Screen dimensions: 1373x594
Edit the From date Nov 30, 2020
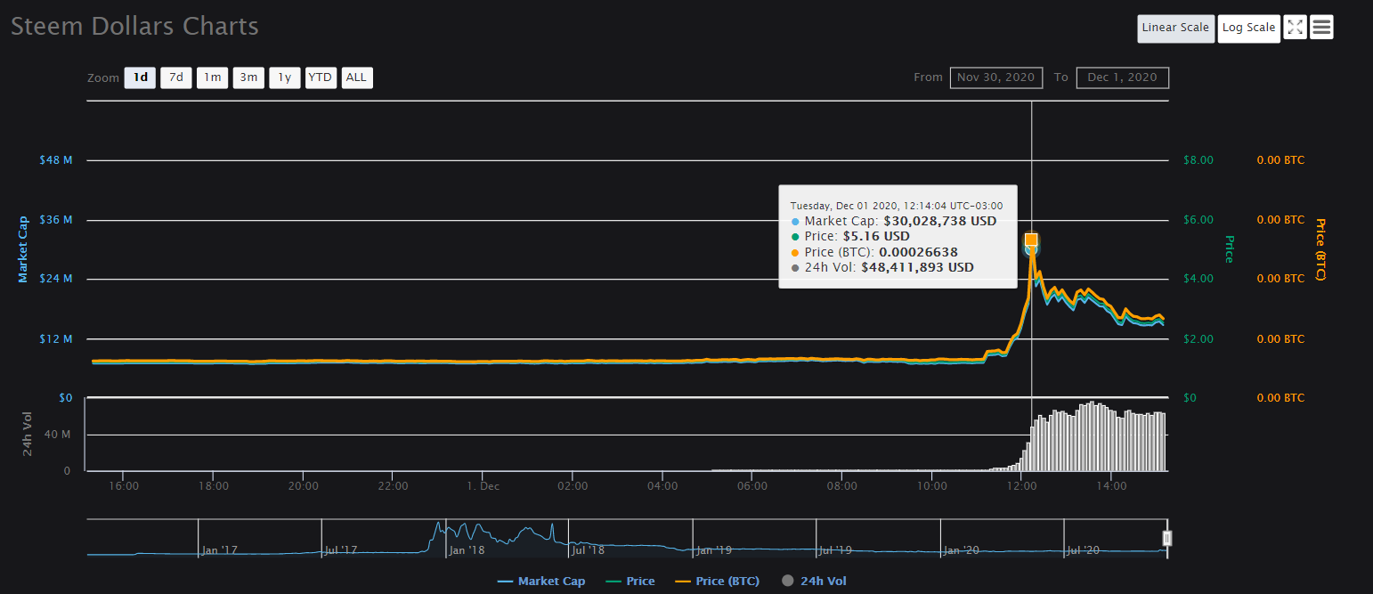click(x=996, y=77)
